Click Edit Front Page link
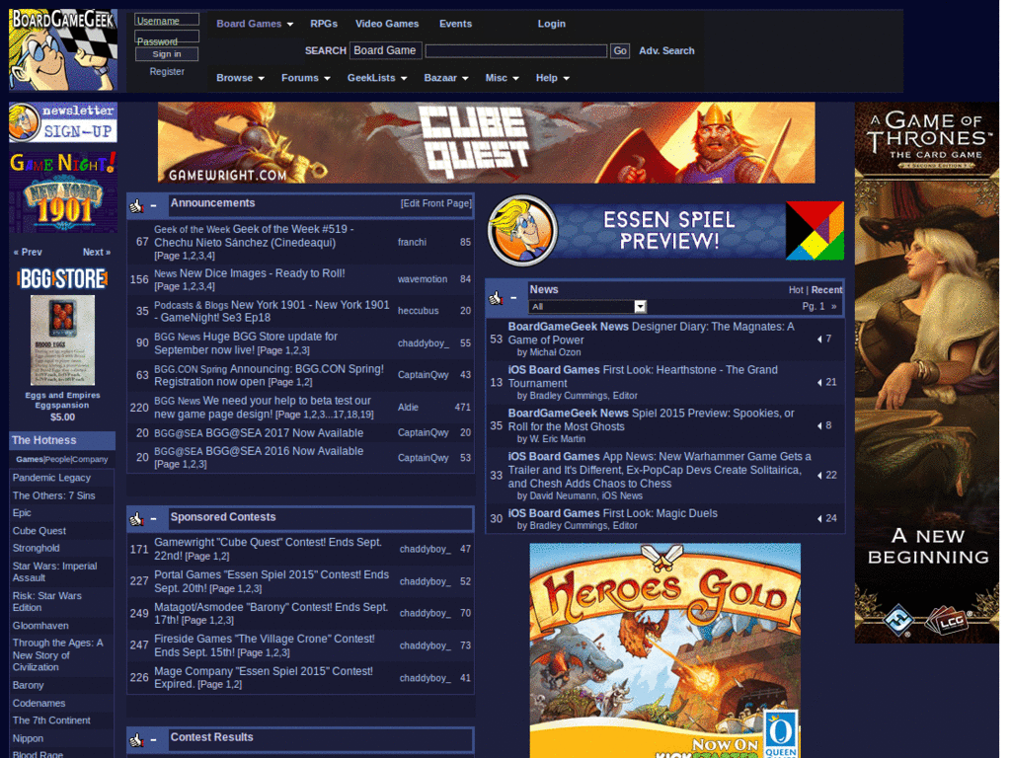Screen dimensions: 1011x758 pos(435,203)
